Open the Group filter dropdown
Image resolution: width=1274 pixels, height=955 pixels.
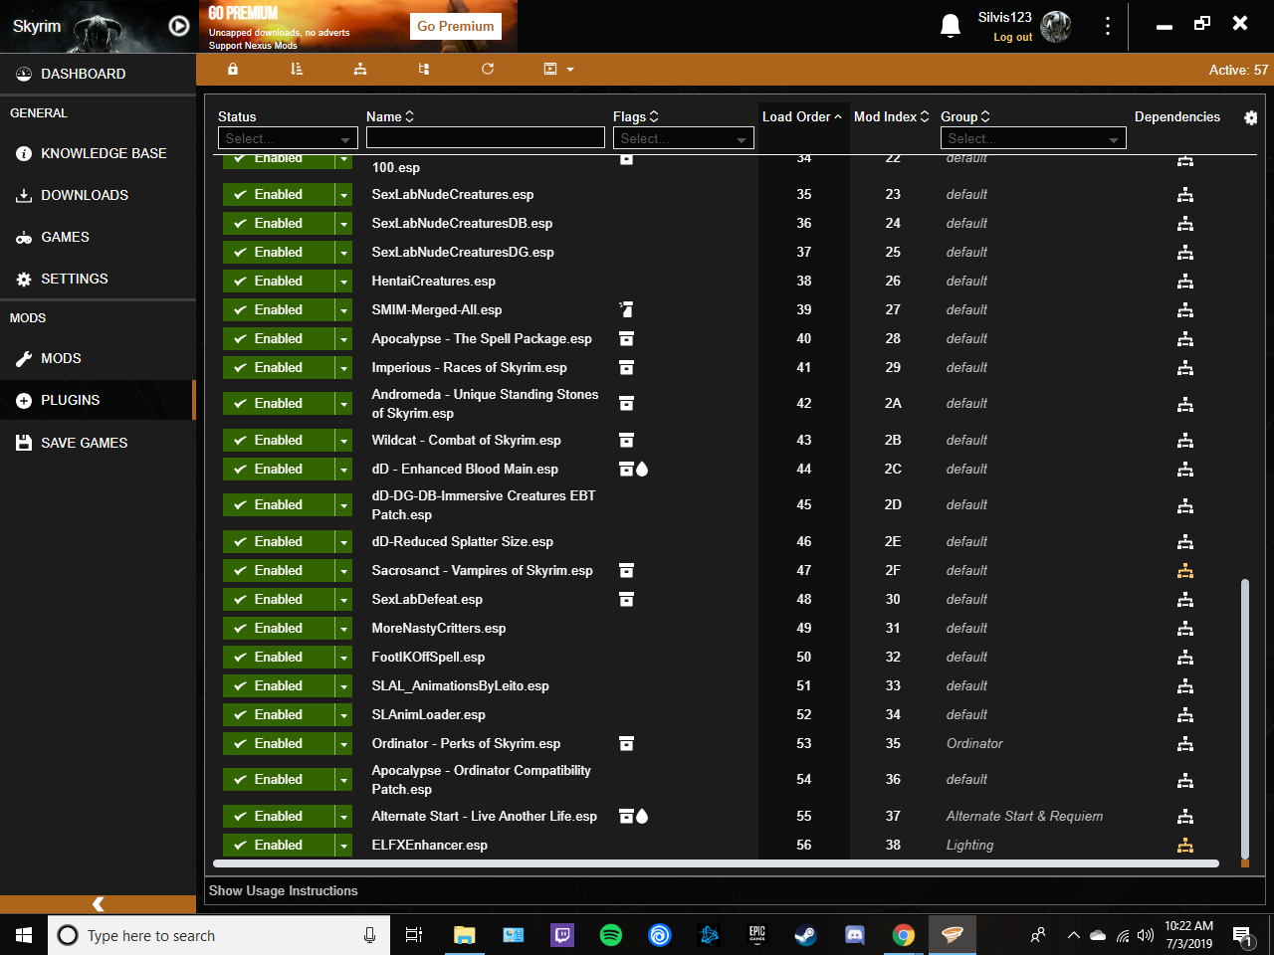click(1033, 138)
